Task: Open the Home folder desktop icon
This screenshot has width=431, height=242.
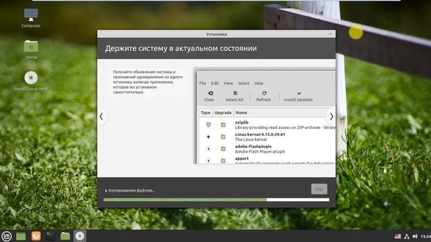Action: (x=31, y=49)
